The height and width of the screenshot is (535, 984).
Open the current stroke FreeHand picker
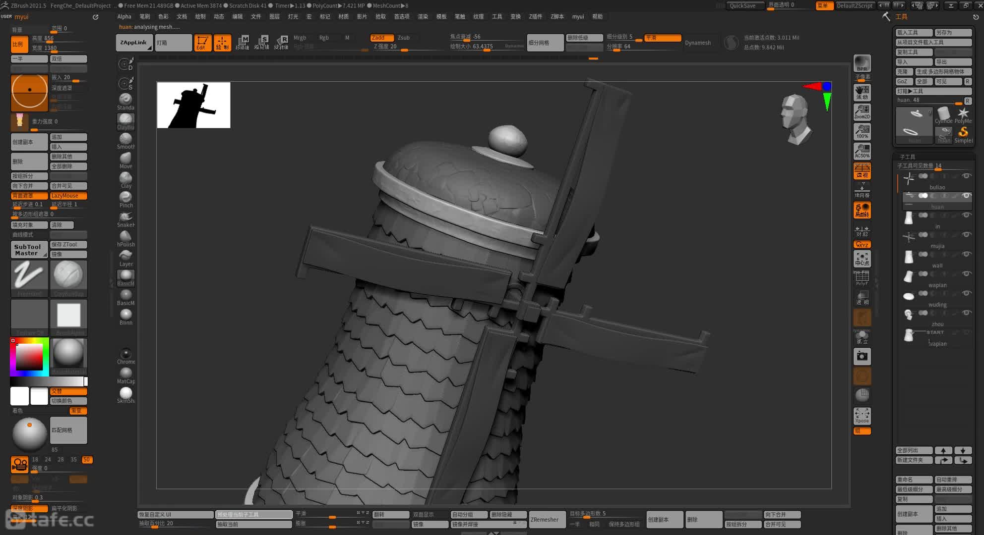pyautogui.click(x=29, y=278)
